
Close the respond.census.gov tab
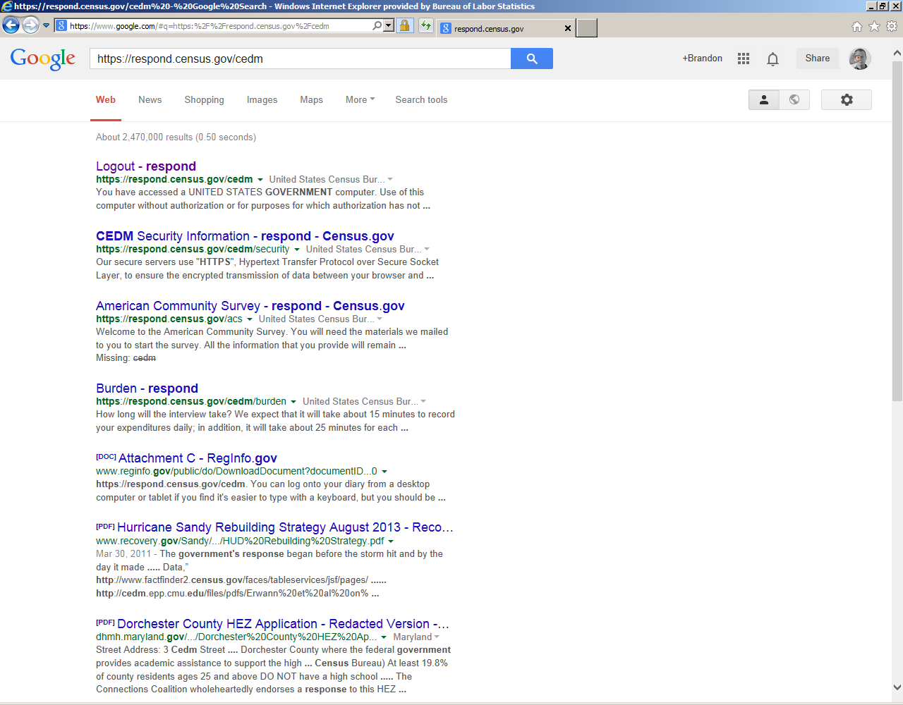(568, 28)
